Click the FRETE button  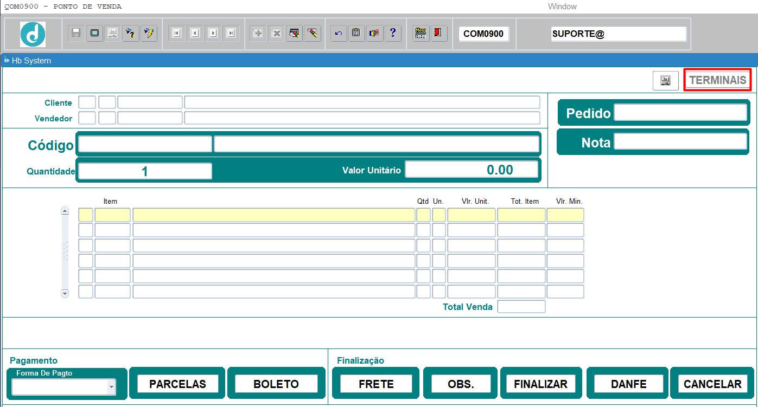point(376,384)
